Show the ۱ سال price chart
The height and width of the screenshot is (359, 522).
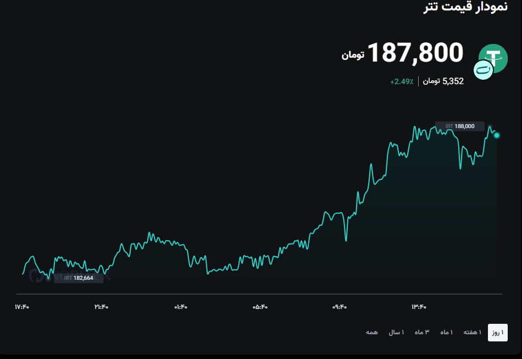[x=396, y=333]
